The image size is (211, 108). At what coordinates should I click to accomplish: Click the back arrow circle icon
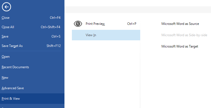coord(6,7)
